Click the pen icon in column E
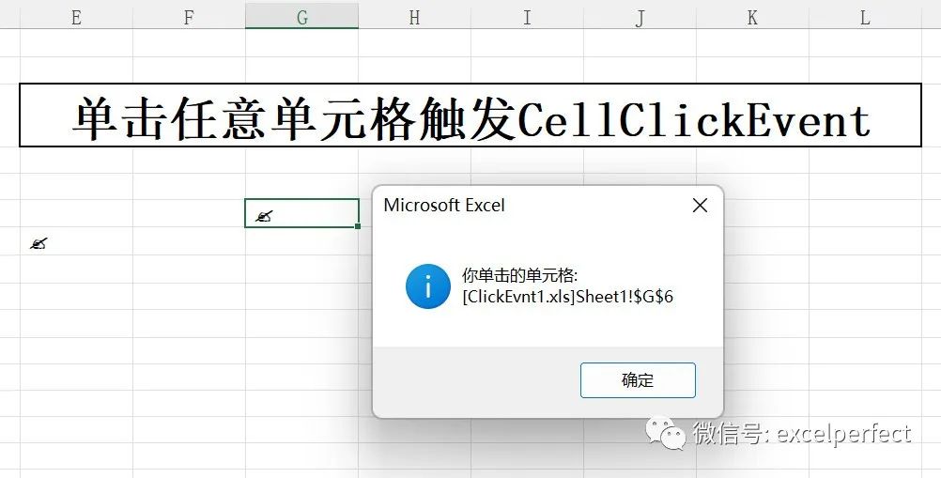The height and width of the screenshot is (478, 941). pos(39,243)
